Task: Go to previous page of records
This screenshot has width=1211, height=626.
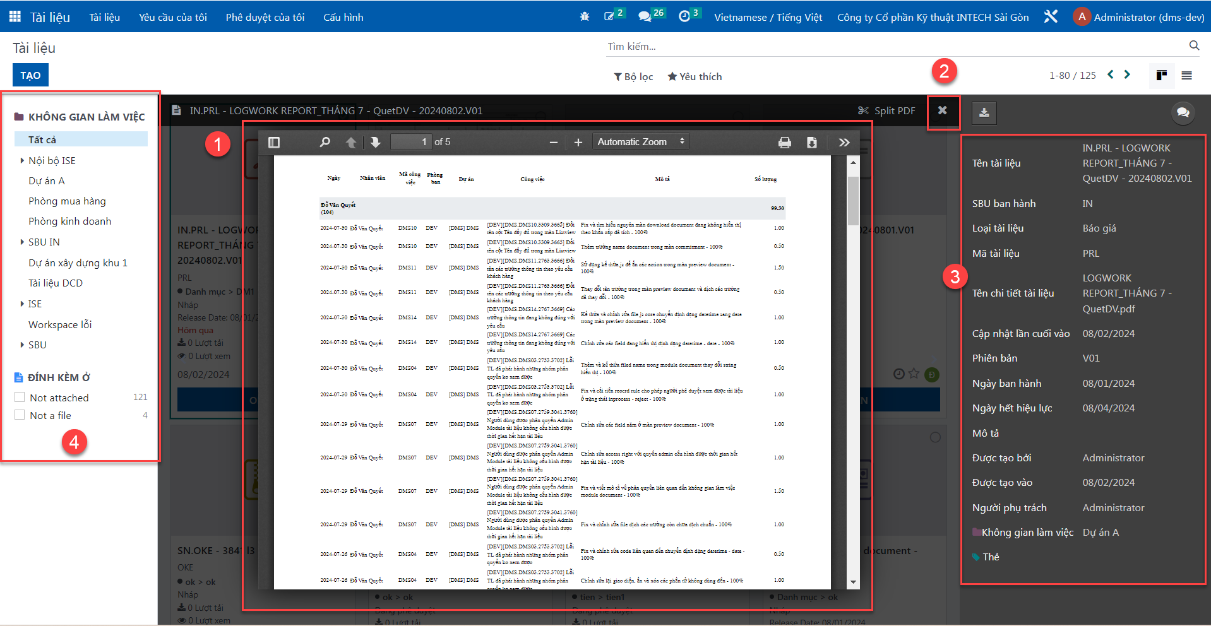Action: tap(1111, 74)
